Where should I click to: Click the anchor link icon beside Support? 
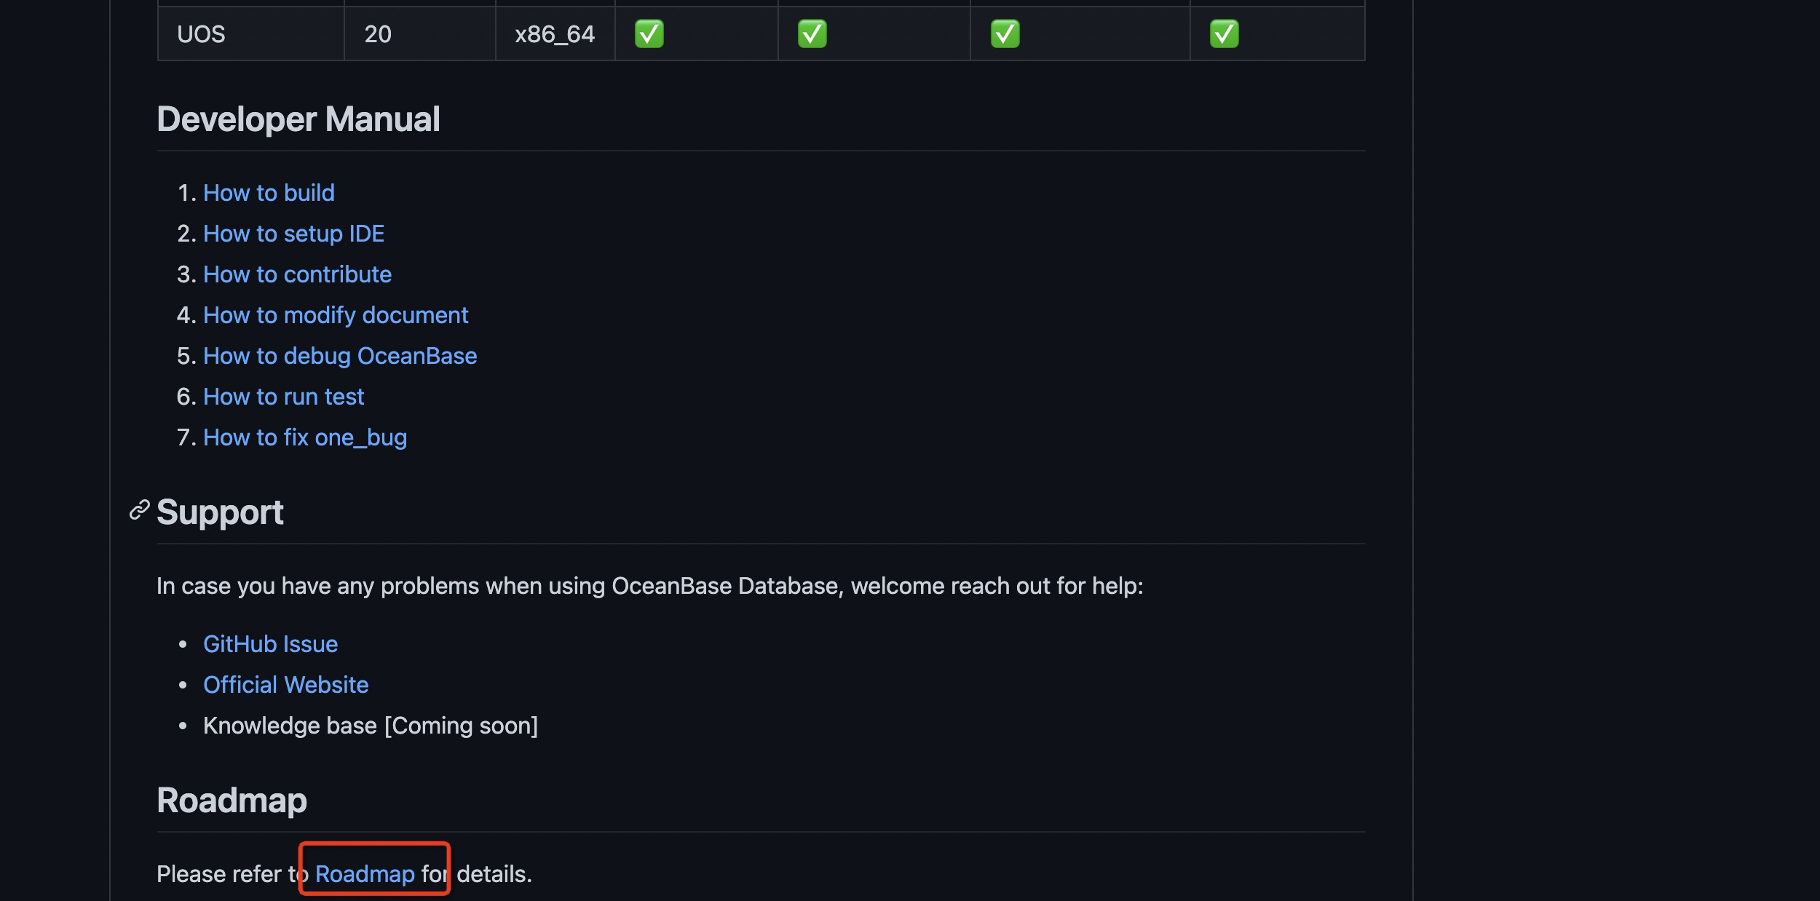point(139,510)
